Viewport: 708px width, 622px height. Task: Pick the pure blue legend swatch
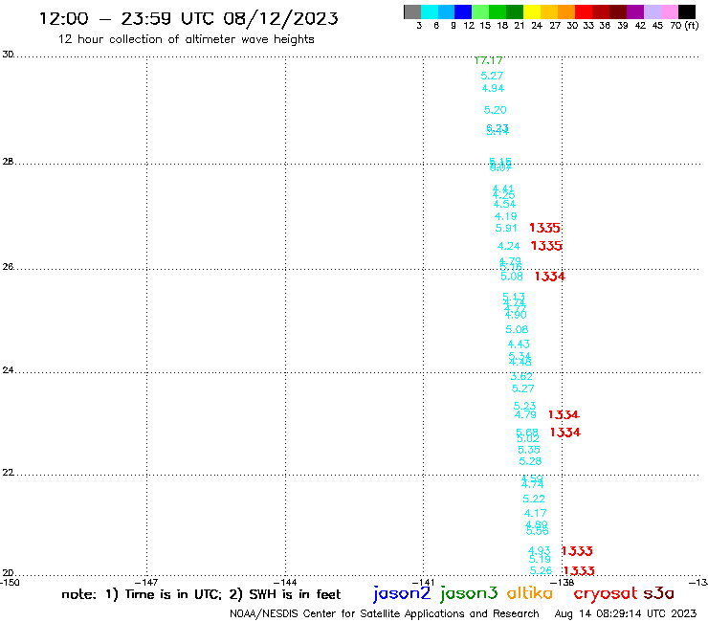463,11
